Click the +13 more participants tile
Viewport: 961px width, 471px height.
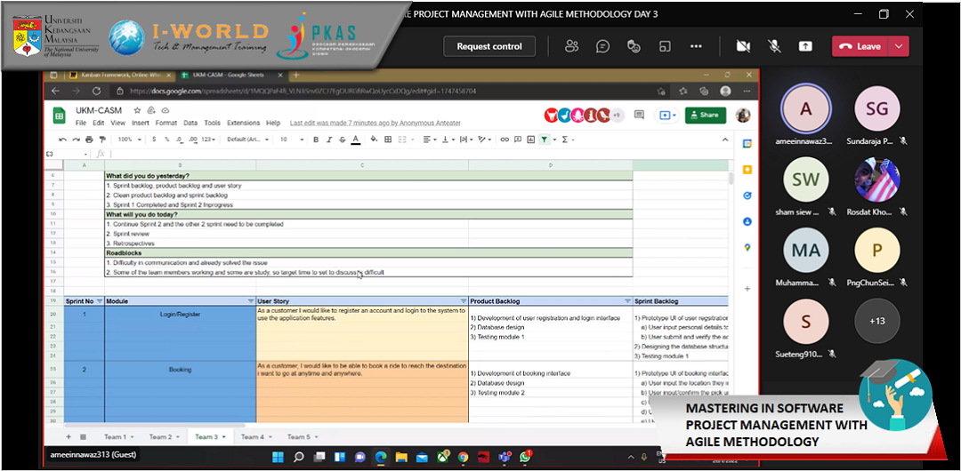(876, 320)
